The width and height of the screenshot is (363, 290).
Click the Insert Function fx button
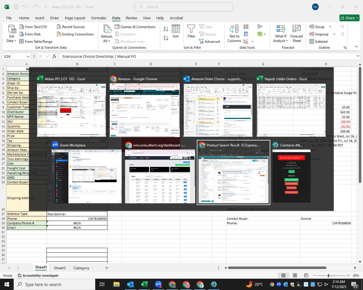pos(54,56)
